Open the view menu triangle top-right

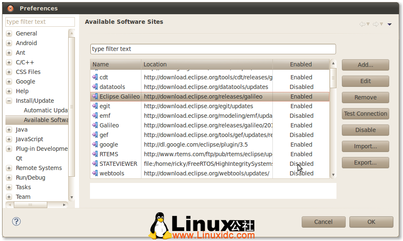pos(390,24)
